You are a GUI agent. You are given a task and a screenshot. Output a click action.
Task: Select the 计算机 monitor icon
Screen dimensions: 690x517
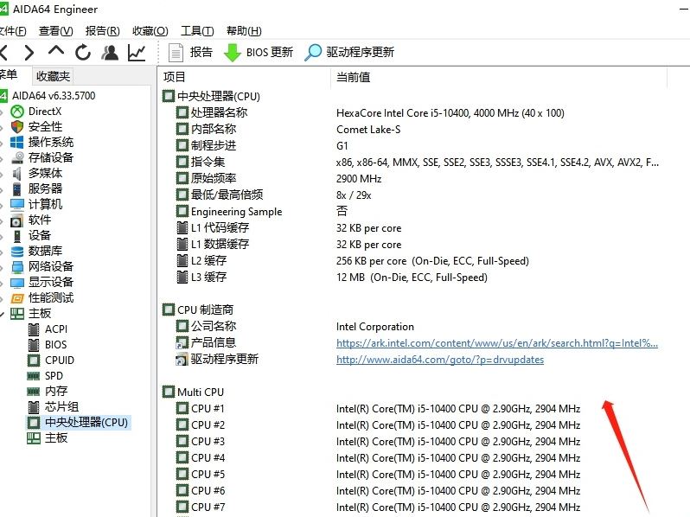[17, 205]
